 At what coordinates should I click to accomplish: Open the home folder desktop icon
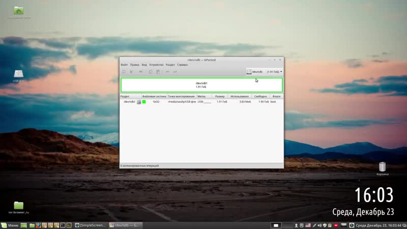(x=19, y=12)
